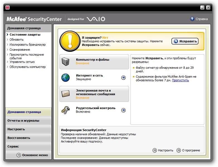The height and width of the screenshot is (167, 218).
Task: Start Сканирование from sidebar
Action: coord(20,50)
